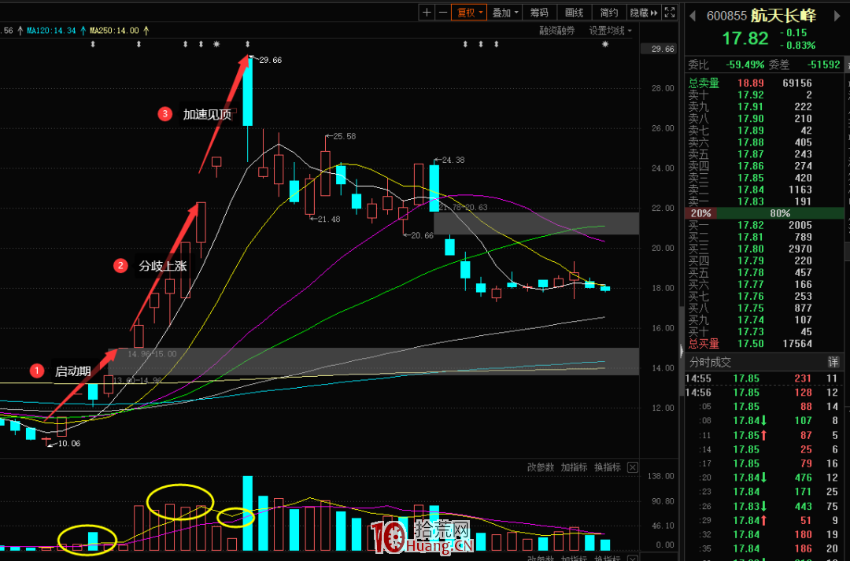Click the low candle labeled 10.06

click(x=46, y=441)
